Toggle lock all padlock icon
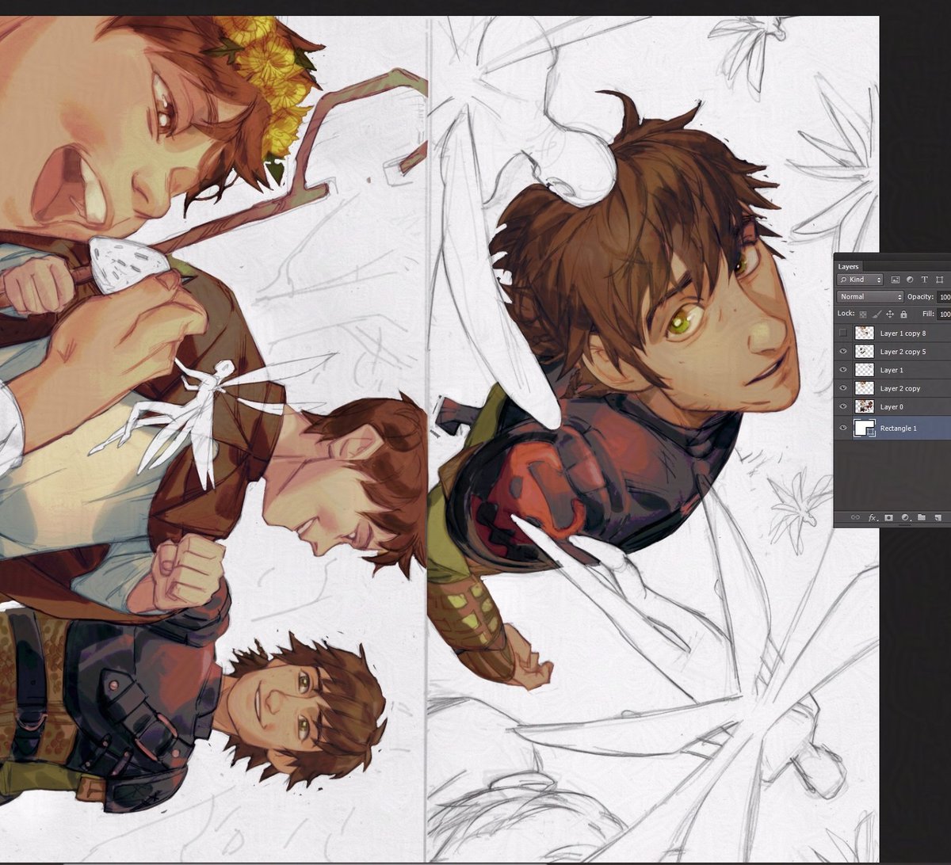 point(903,314)
